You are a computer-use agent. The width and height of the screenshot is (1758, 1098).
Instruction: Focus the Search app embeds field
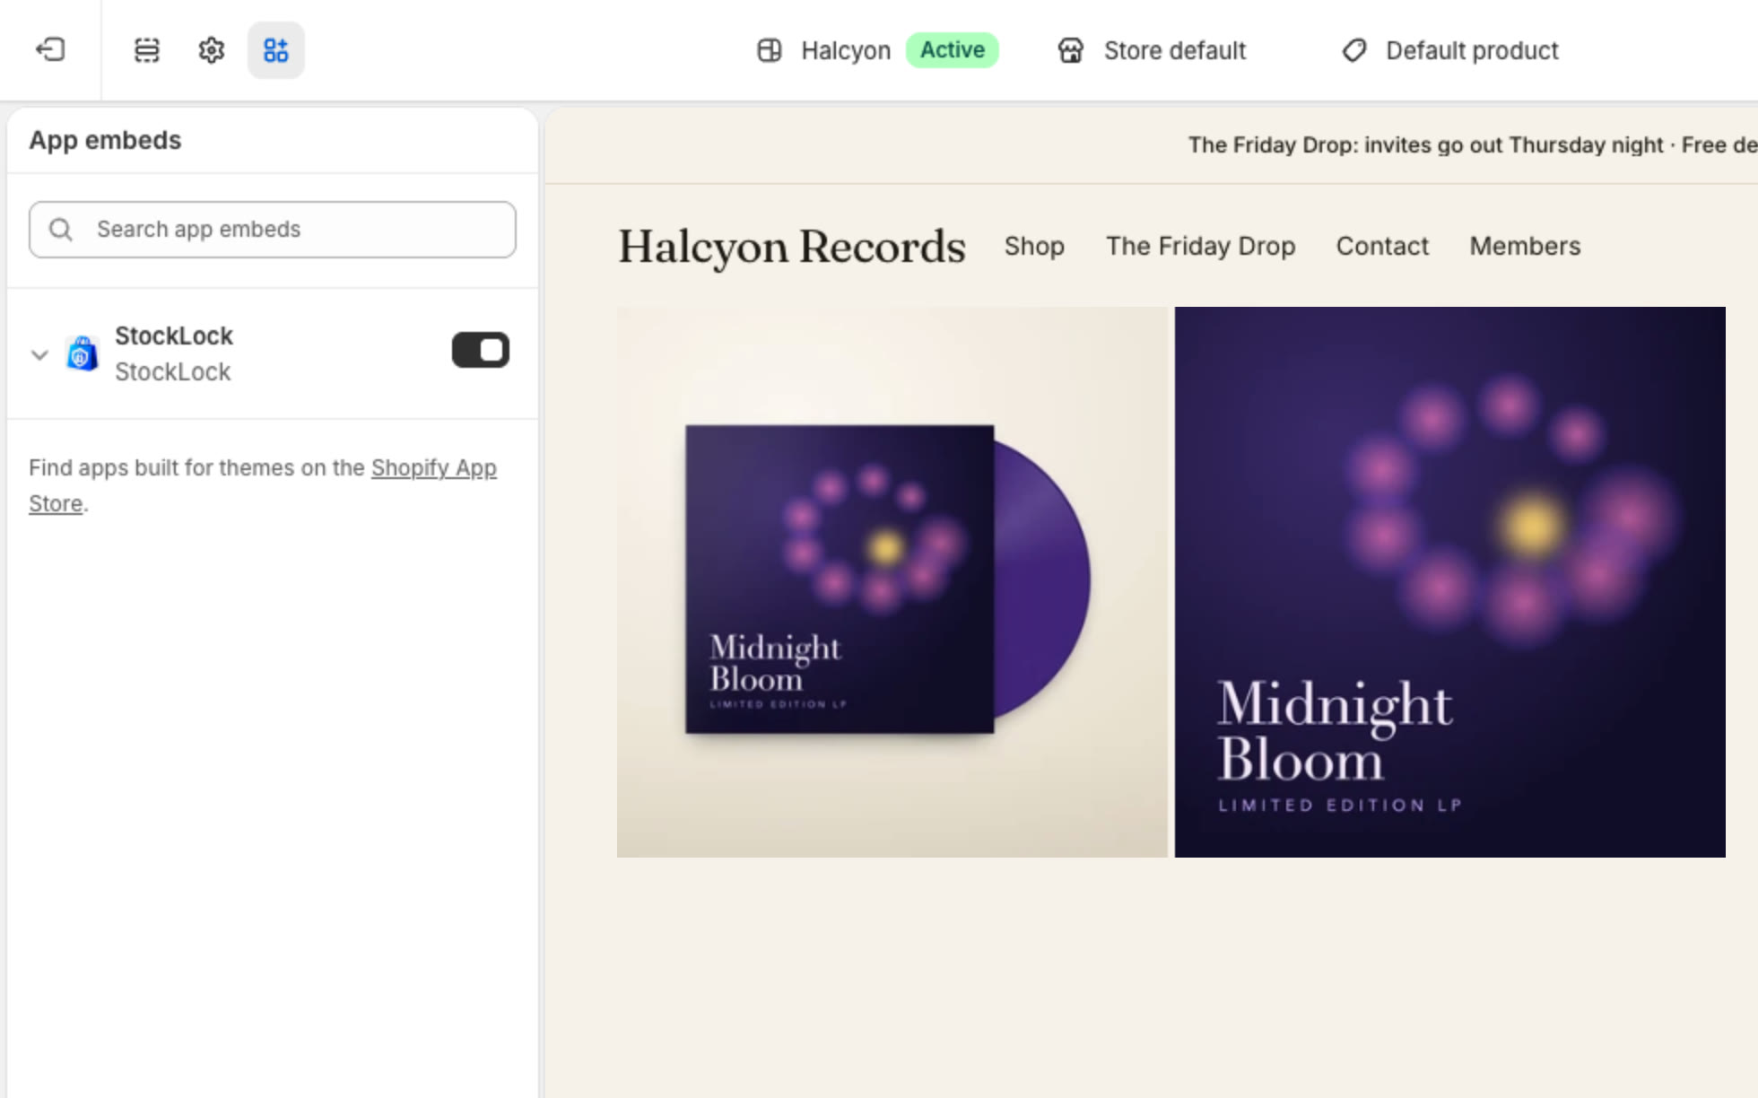point(273,230)
